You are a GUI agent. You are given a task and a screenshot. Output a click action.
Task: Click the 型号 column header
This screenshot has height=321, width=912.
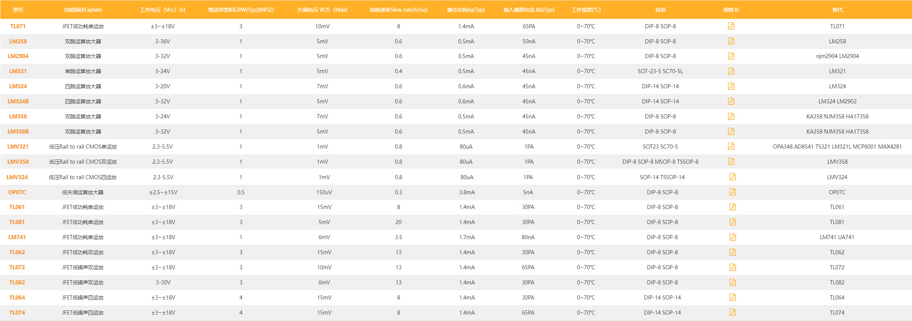[18, 10]
